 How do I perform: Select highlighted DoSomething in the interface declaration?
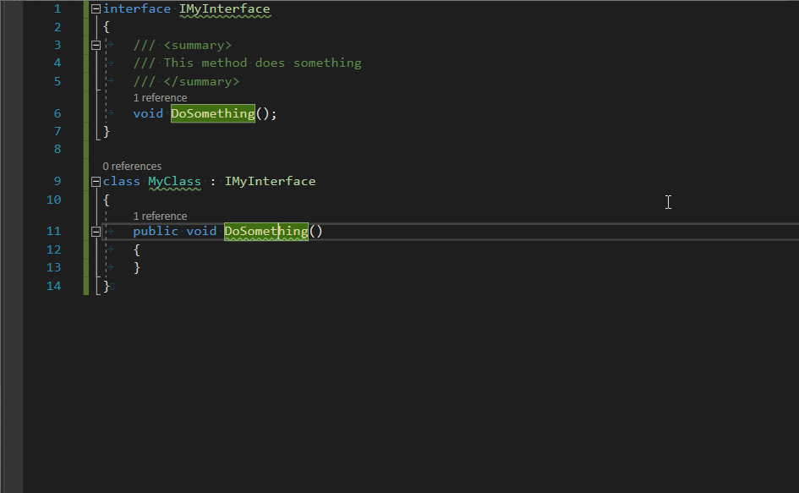click(x=213, y=113)
